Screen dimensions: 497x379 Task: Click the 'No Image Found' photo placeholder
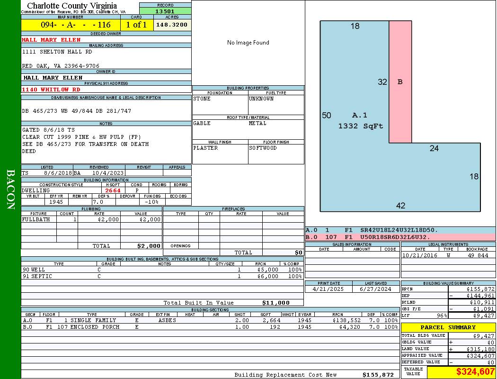248,43
